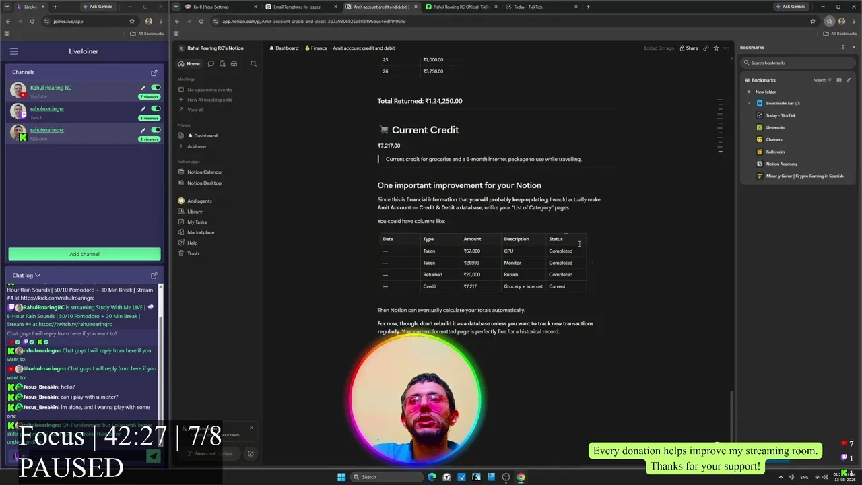Switch to the Ko-fi Your Settings tab
The height and width of the screenshot is (485, 862).
tap(221, 7)
